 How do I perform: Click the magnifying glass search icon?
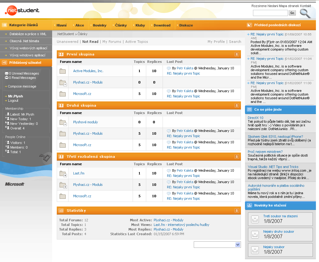[305, 13]
